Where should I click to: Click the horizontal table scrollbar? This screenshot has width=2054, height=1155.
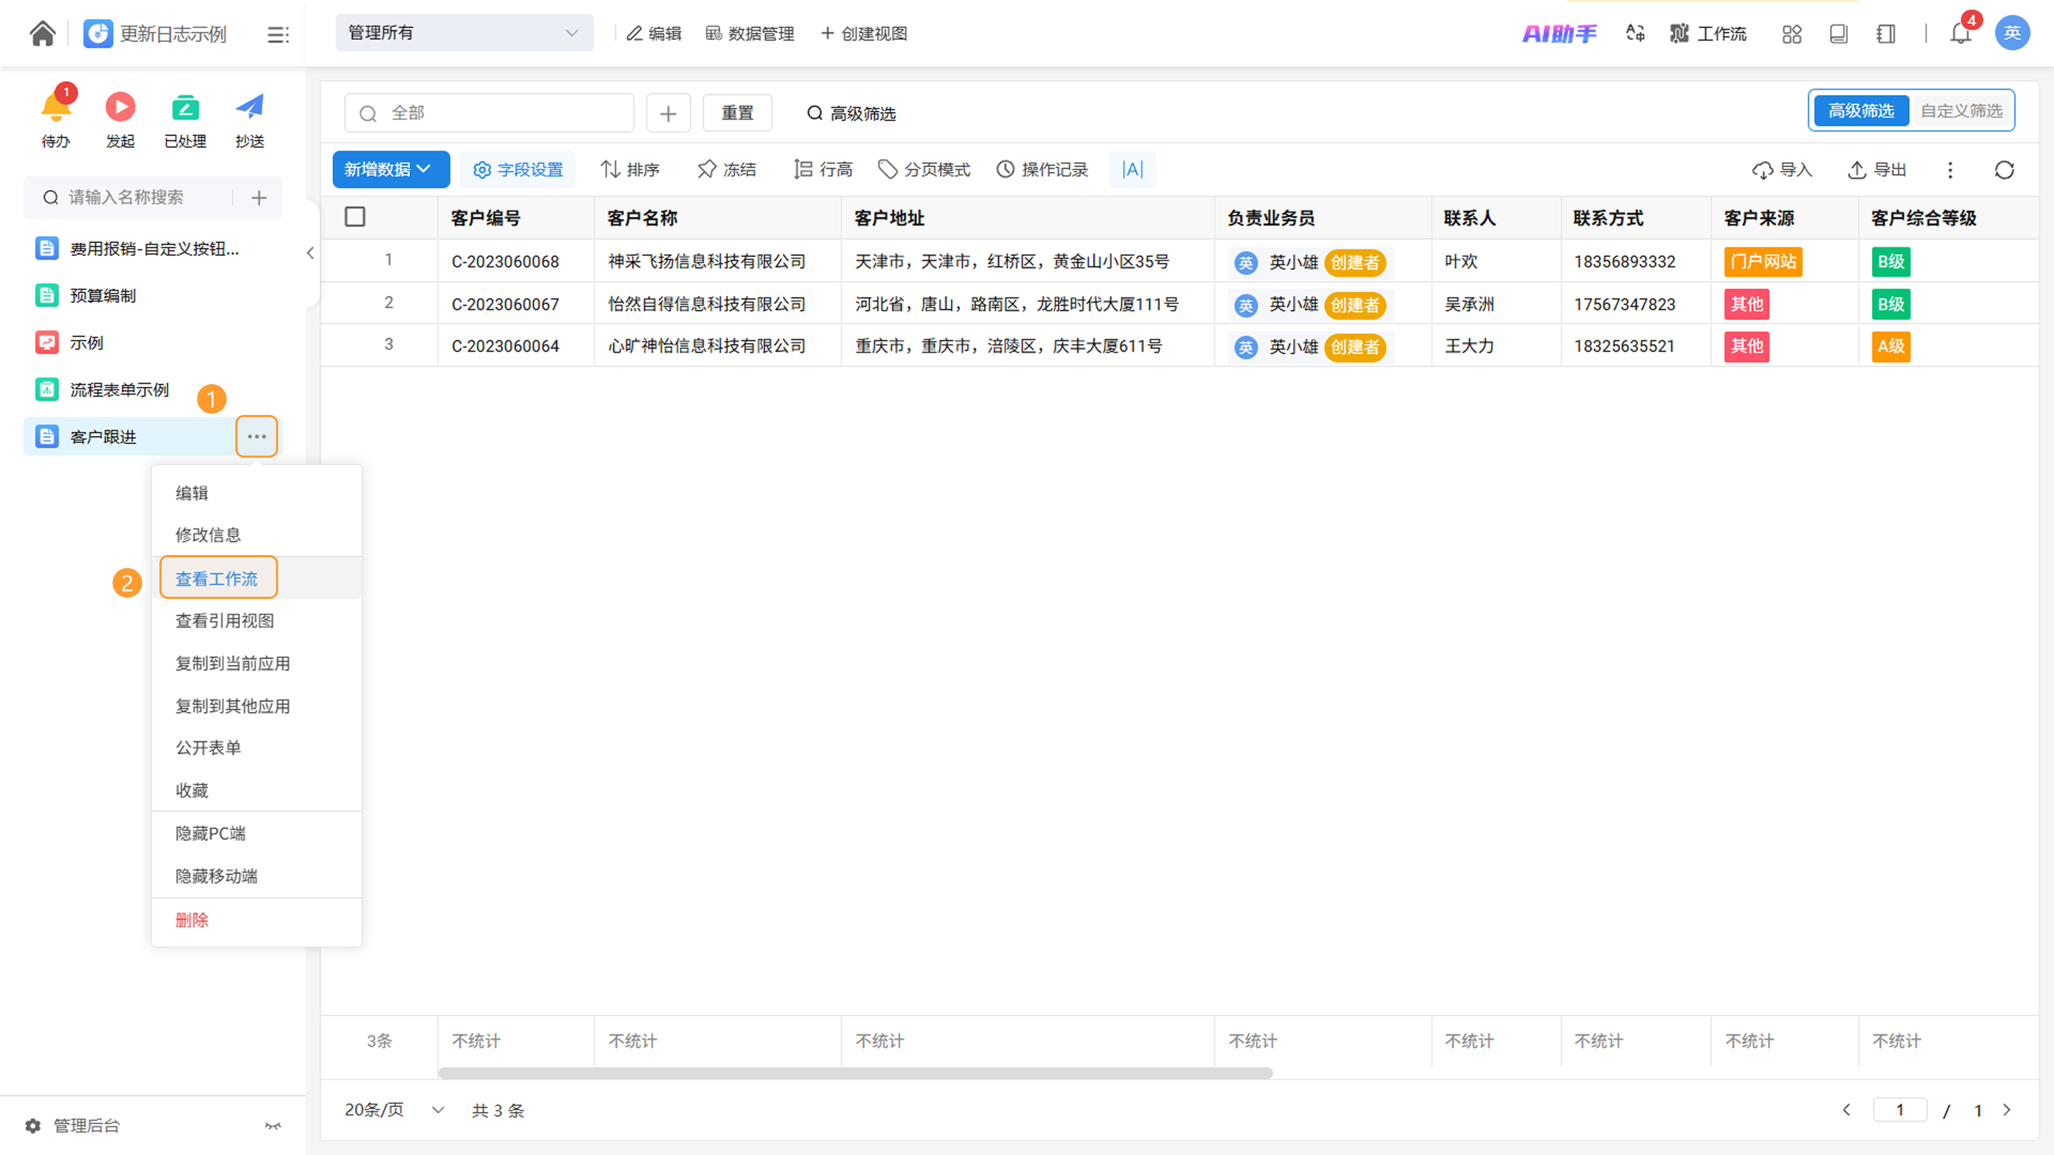click(x=856, y=1073)
